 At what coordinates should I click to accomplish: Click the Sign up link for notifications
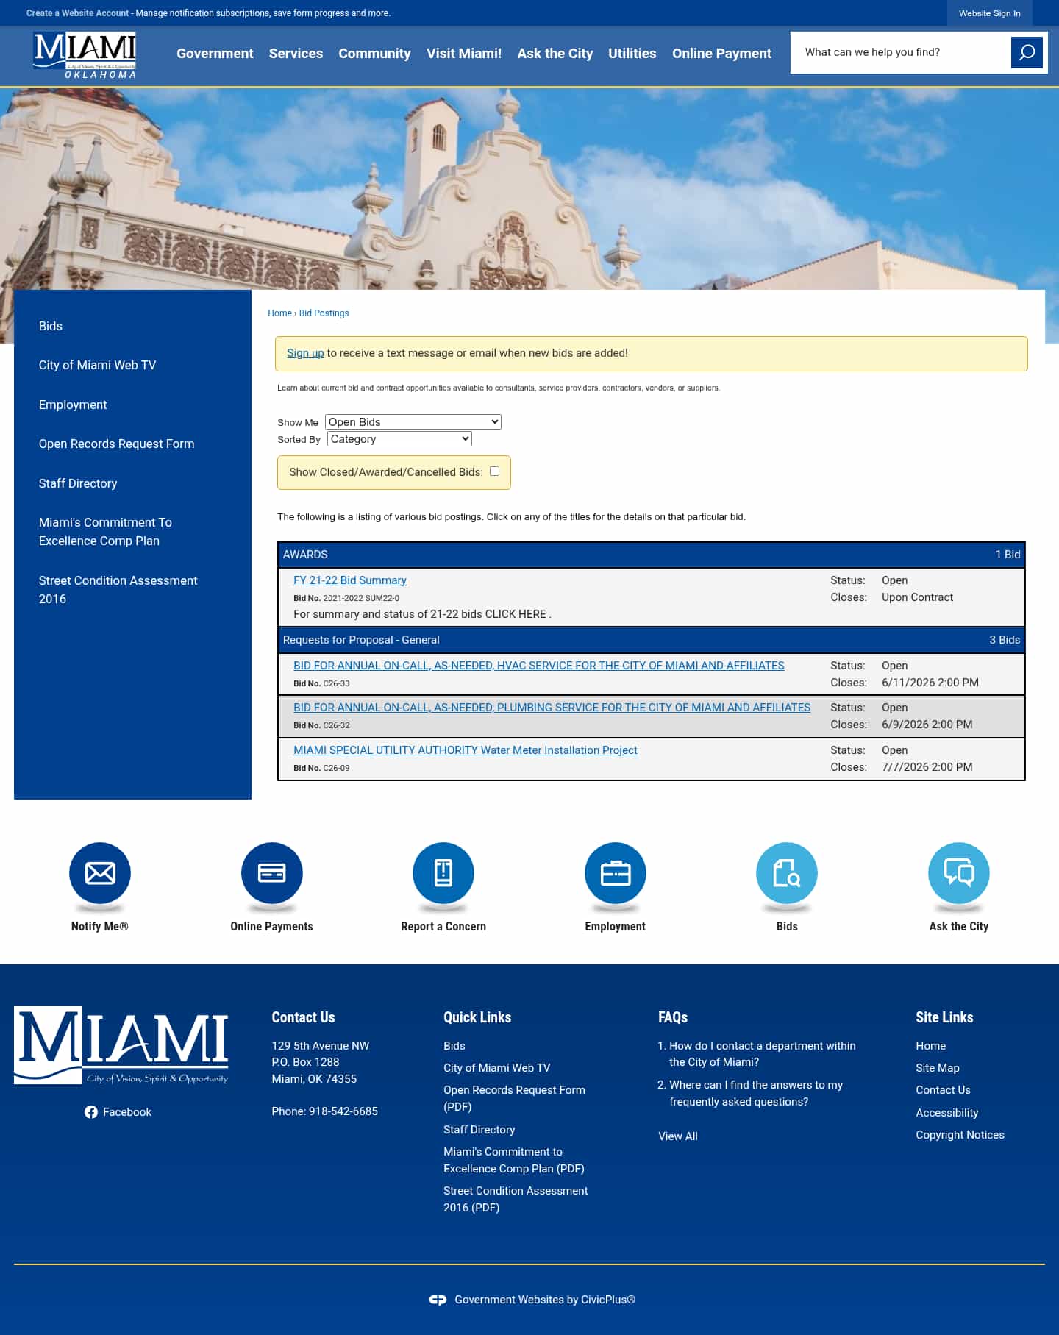tap(305, 353)
